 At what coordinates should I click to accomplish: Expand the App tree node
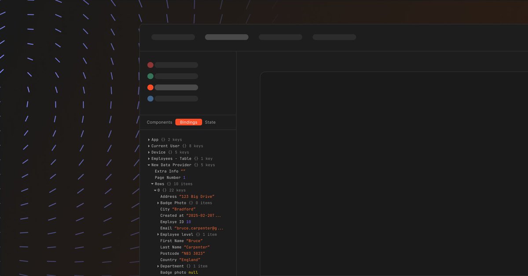[149, 139]
